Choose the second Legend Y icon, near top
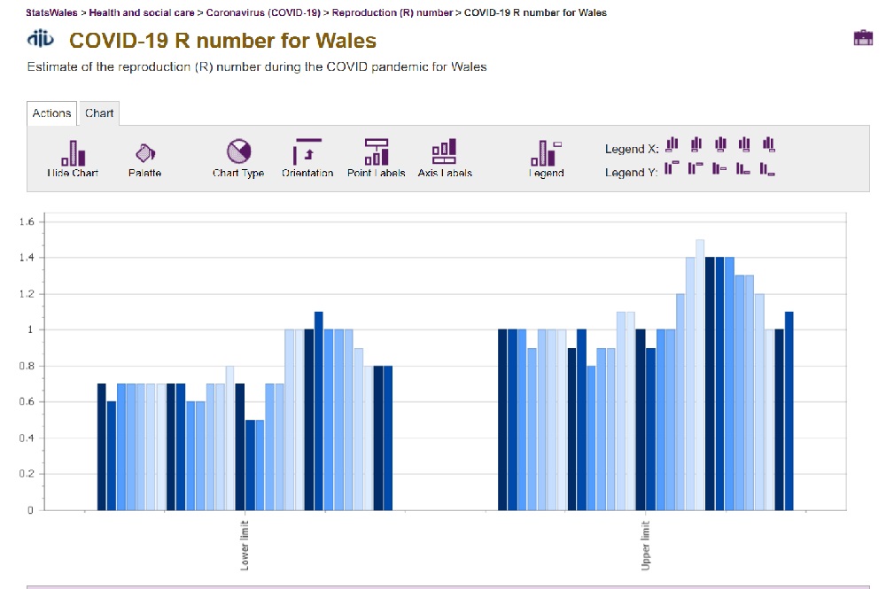 tap(696, 168)
